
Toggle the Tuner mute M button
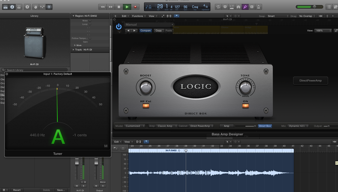[106, 146]
